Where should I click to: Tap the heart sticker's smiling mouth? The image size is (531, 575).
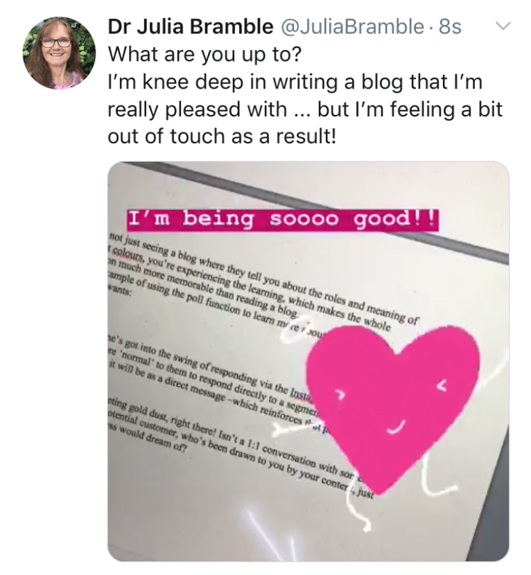397,427
